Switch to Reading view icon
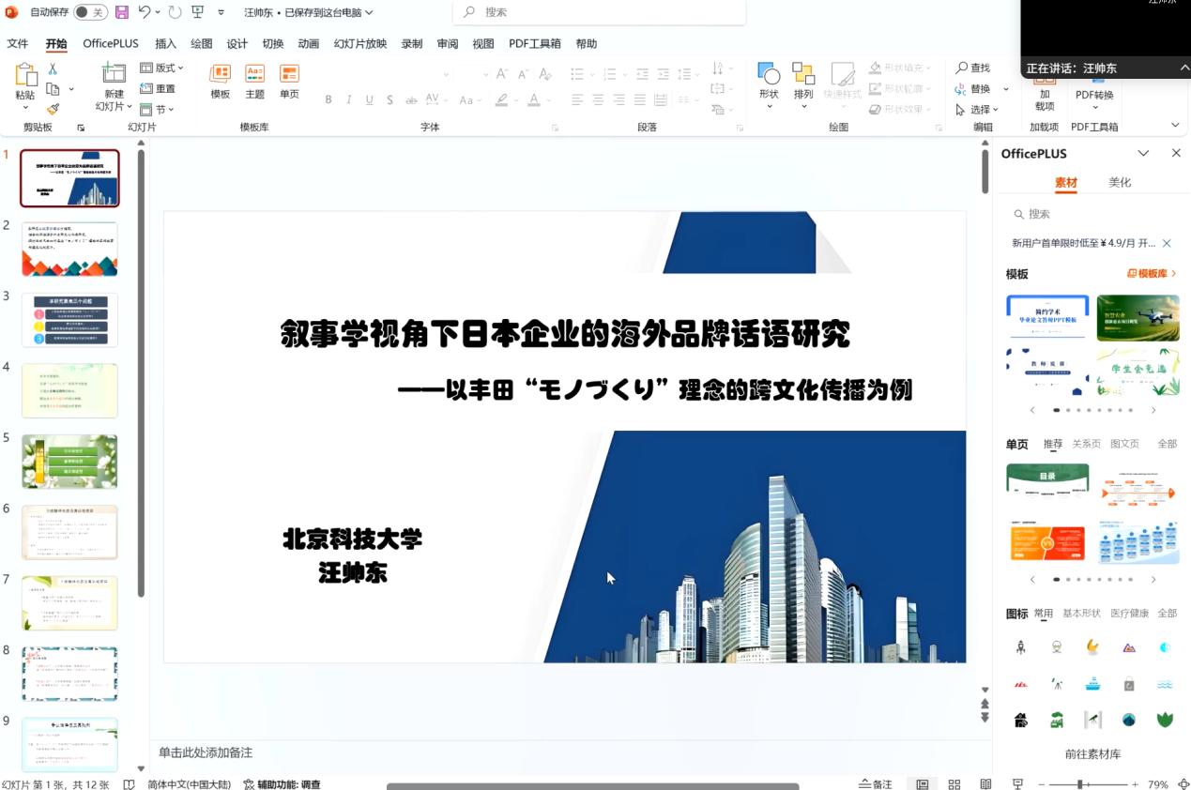The height and width of the screenshot is (790, 1191). pyautogui.click(x=985, y=783)
